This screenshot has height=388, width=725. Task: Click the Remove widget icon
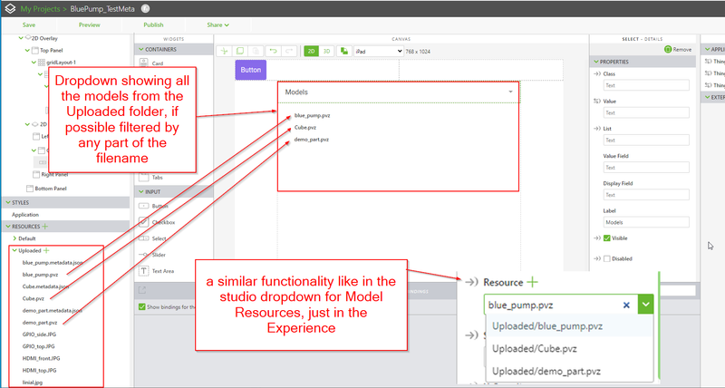(669, 49)
